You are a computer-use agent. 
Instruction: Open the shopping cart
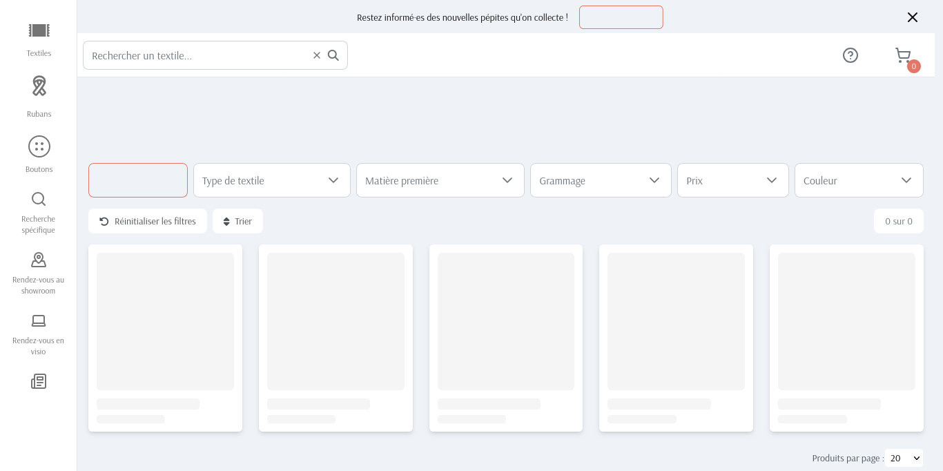[x=903, y=55]
